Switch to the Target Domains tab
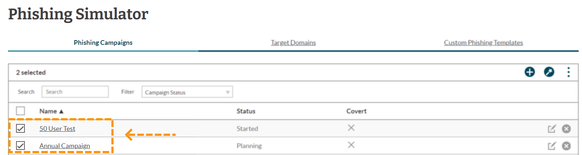582x155 pixels. (x=293, y=43)
